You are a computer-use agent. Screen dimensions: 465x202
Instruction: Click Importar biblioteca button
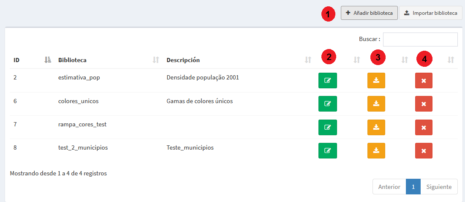[431, 13]
